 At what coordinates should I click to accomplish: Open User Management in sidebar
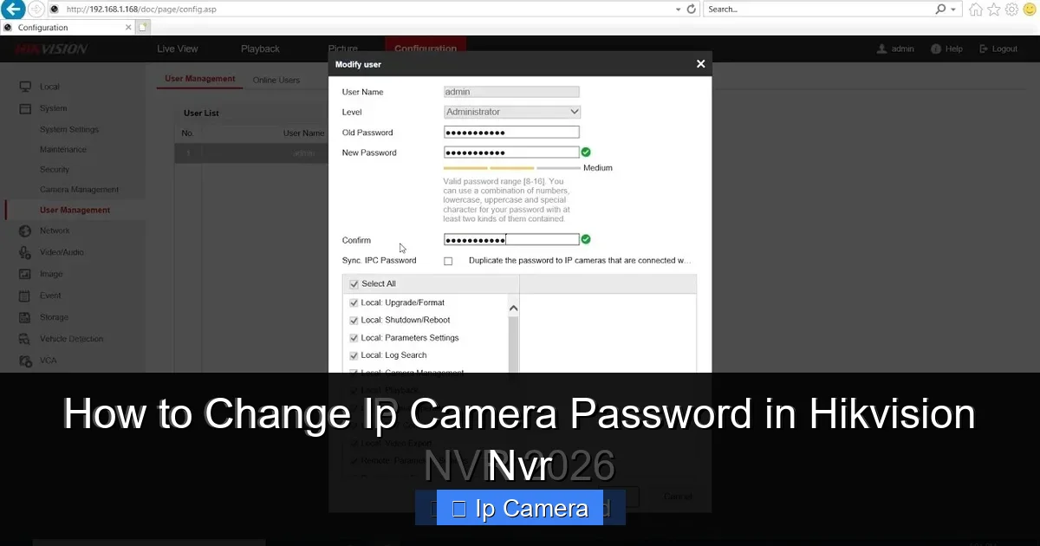(75, 210)
